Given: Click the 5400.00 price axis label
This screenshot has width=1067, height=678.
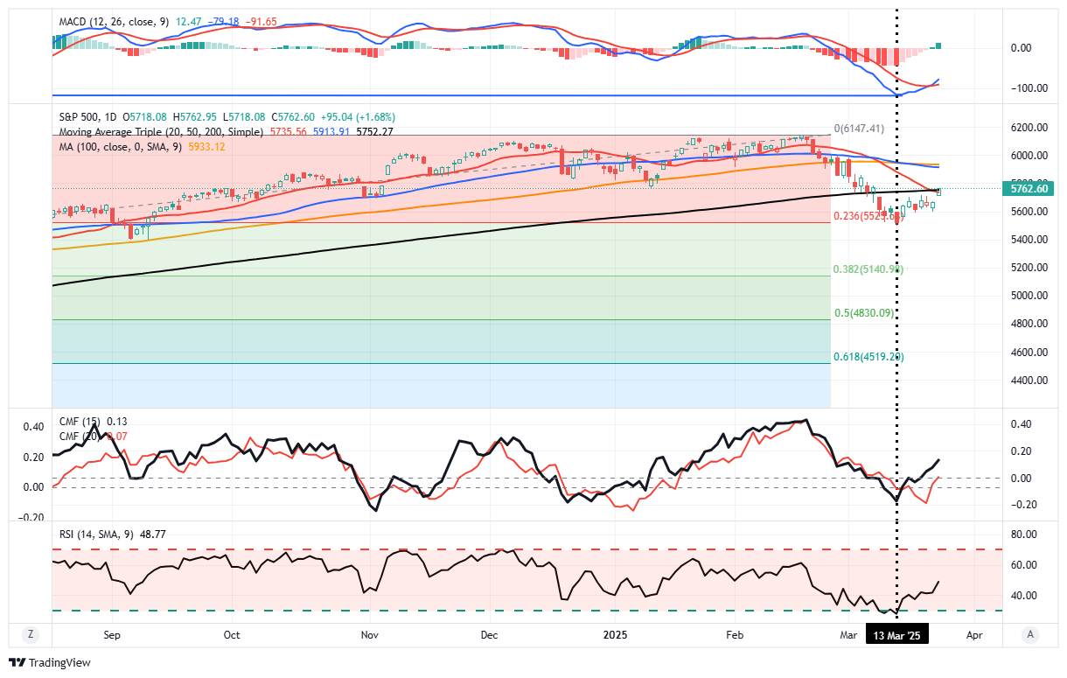Looking at the screenshot, I should click(x=1029, y=240).
